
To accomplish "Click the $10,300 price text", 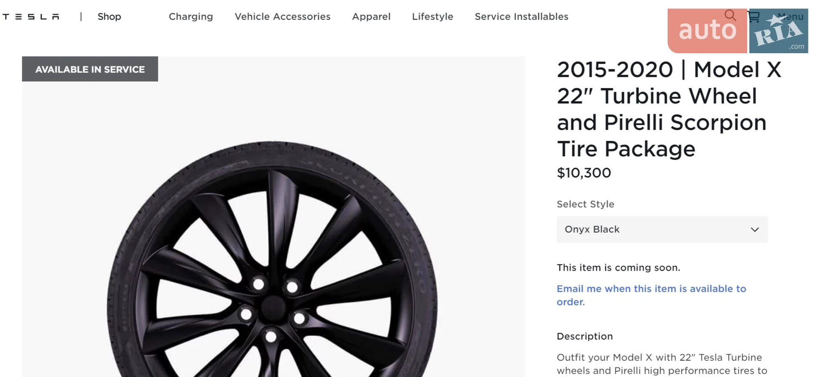I will pos(584,173).
